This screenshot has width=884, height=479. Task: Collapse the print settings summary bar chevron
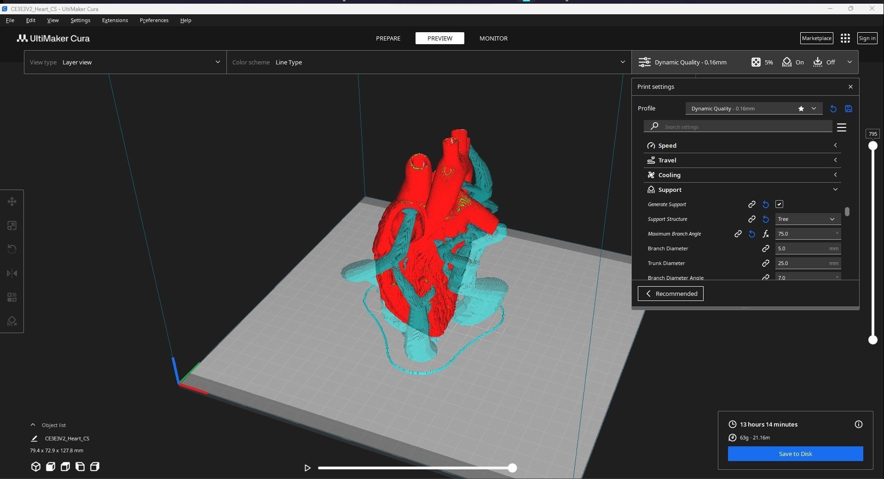849,62
